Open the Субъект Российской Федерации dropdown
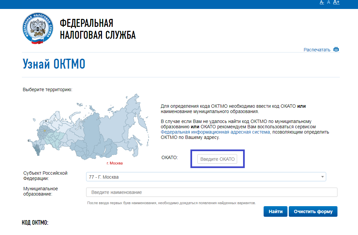 tap(205, 177)
